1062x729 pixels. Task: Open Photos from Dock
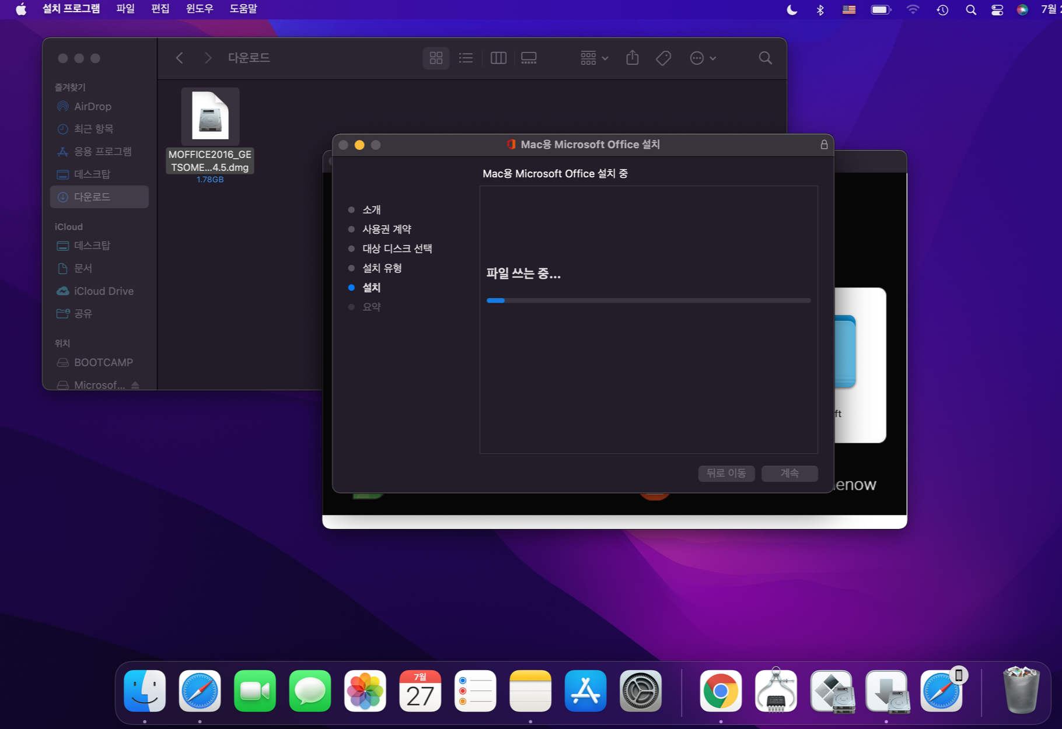point(365,691)
